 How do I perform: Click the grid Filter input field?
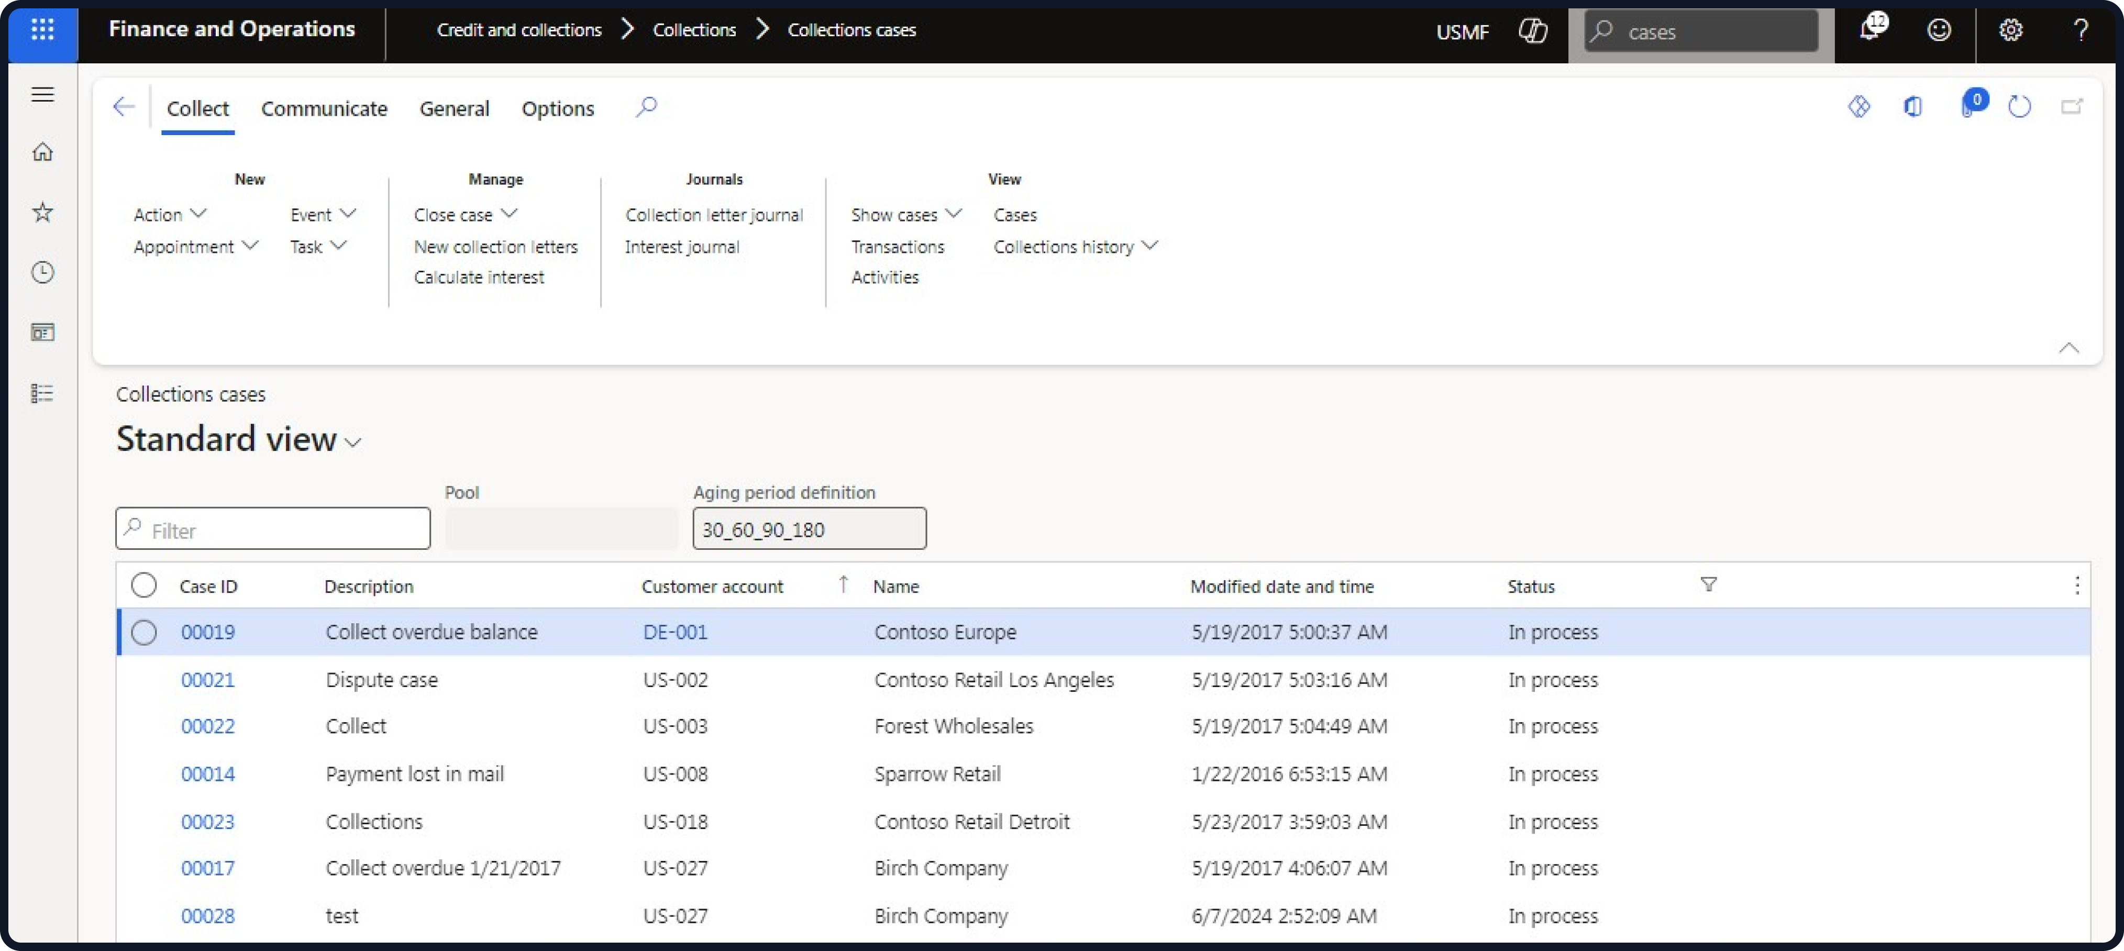[273, 529]
